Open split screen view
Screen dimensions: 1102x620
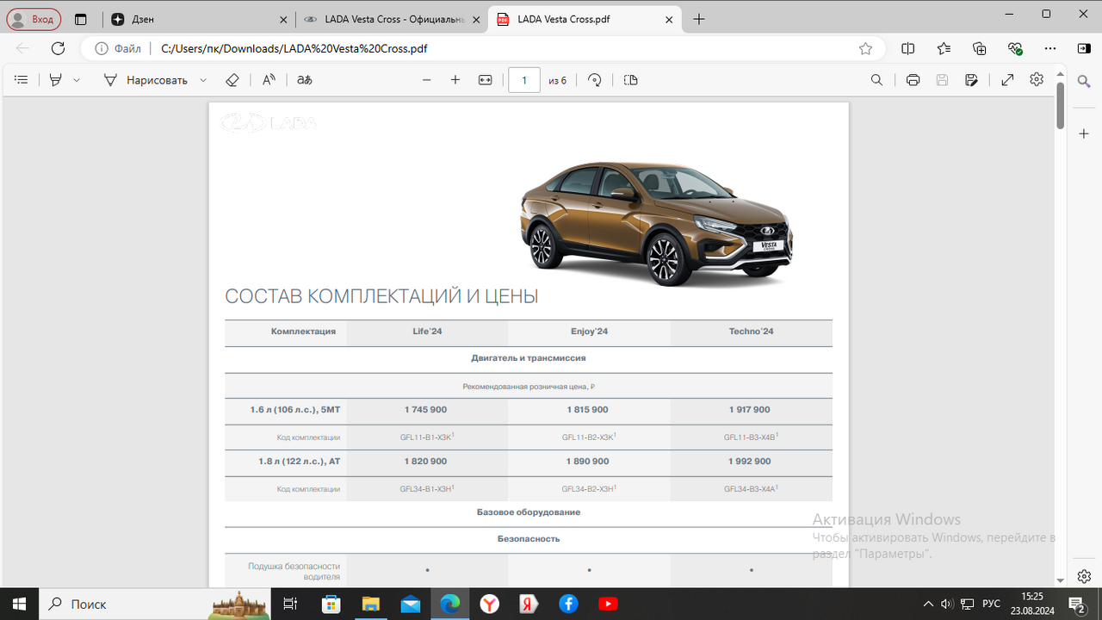907,48
